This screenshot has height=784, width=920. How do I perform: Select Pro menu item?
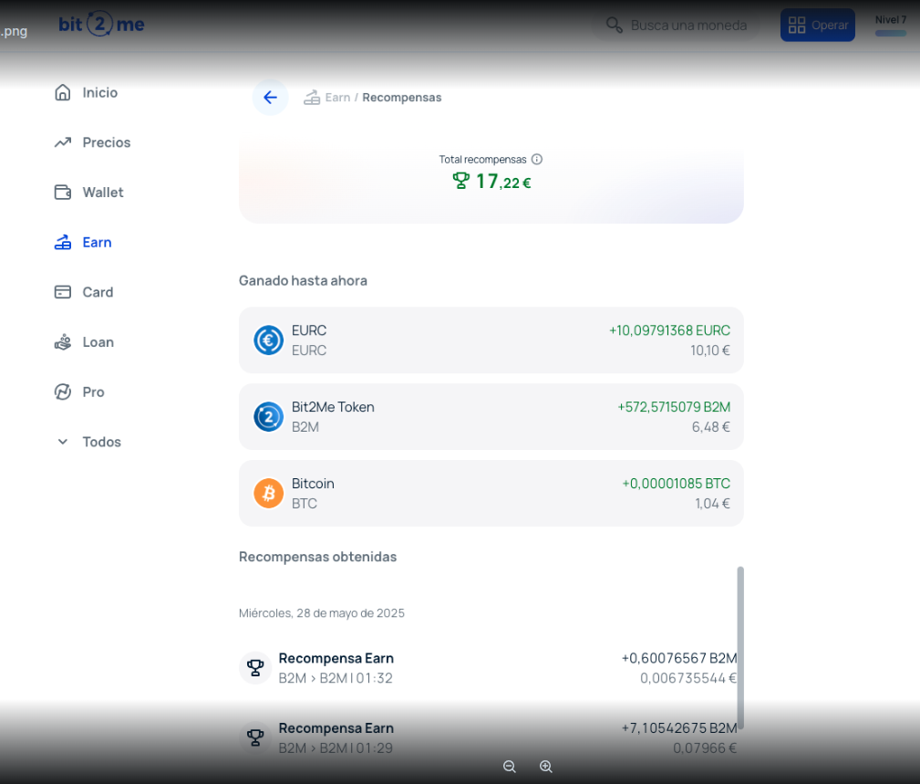pos(93,392)
